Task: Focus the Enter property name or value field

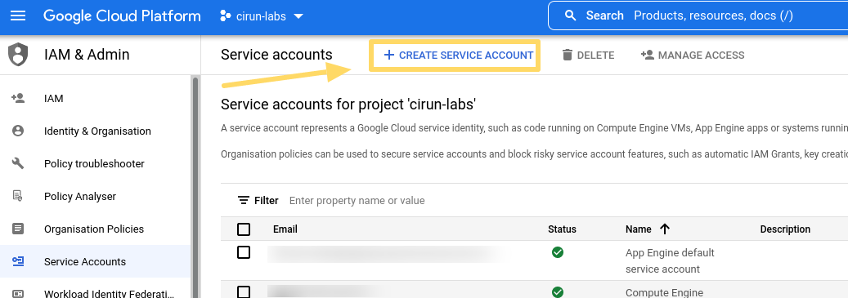Action: (357, 201)
